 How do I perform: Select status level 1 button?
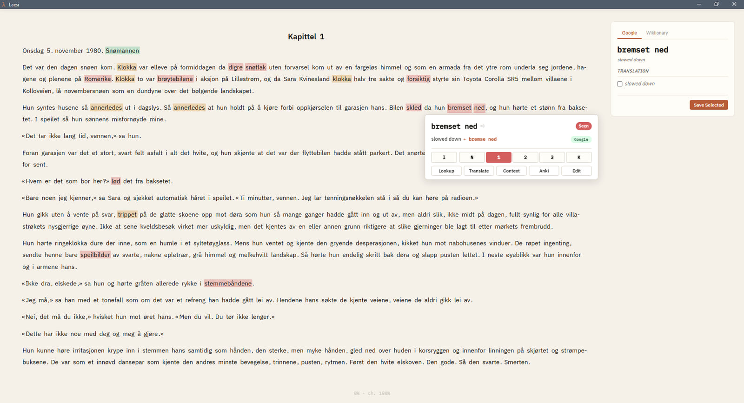(498, 157)
